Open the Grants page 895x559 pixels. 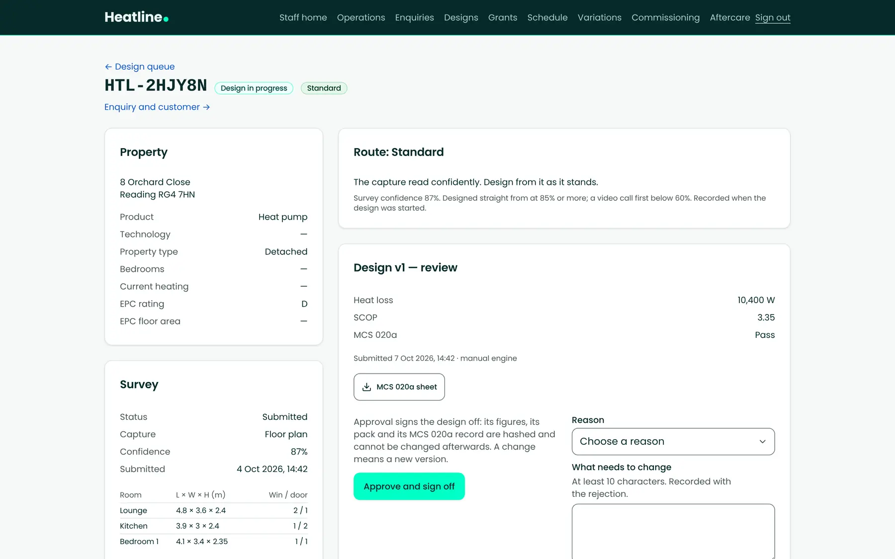click(503, 17)
